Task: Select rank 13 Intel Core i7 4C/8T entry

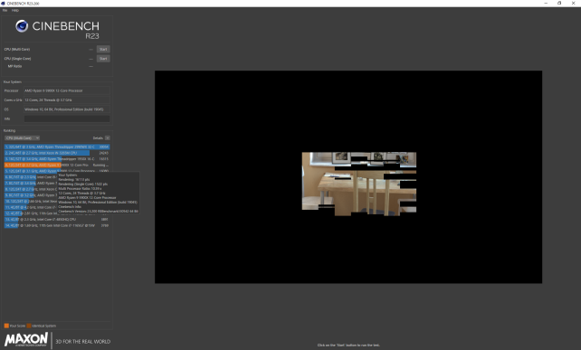Action: click(57, 219)
